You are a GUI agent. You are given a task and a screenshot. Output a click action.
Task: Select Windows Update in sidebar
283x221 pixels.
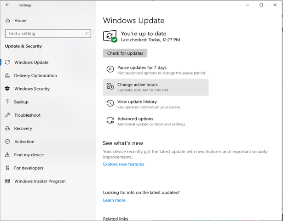pos(31,62)
